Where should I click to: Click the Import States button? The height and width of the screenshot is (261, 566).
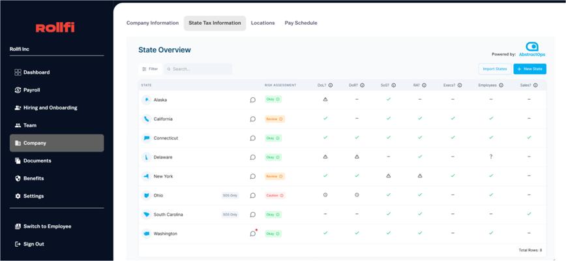tap(494, 69)
